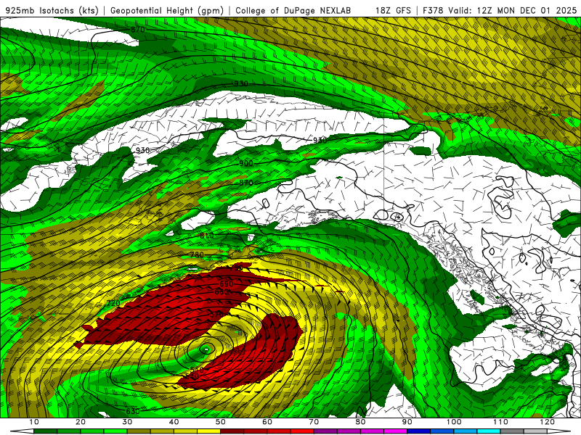Click the 'Geopotential Height (gpm)' title text

(167, 10)
